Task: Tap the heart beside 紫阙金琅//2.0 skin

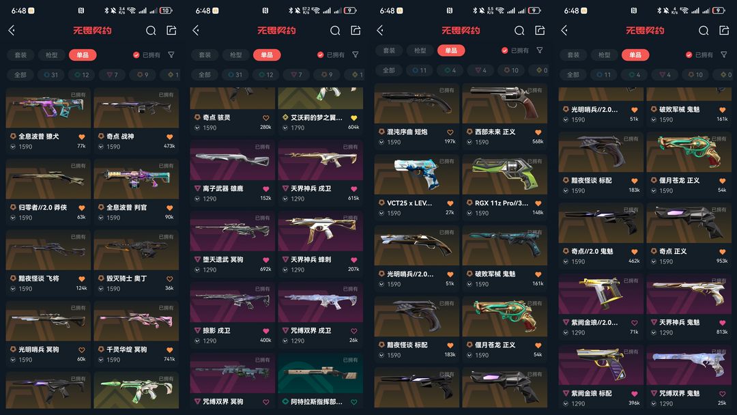Action: tap(634, 323)
